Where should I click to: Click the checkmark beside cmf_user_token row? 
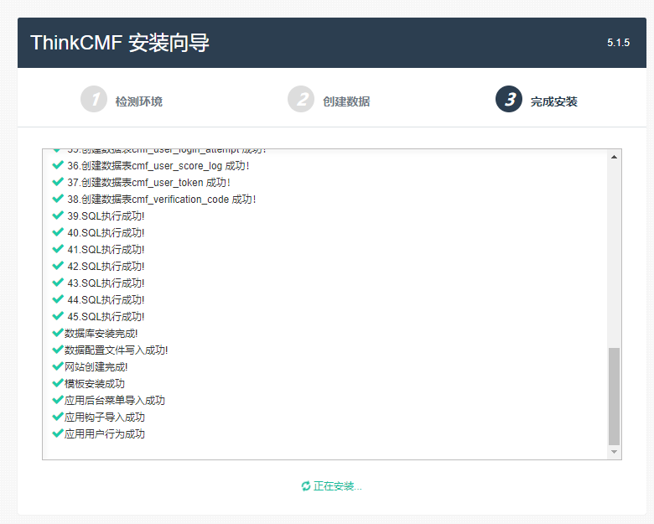58,182
